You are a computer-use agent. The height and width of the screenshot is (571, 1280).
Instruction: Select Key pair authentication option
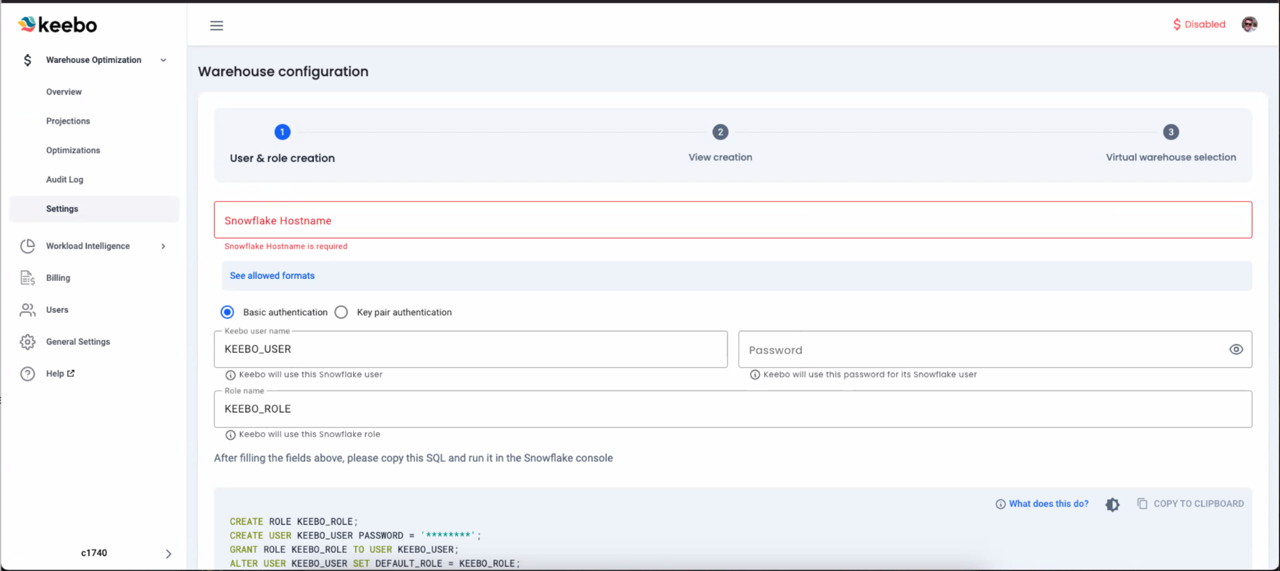(x=341, y=312)
